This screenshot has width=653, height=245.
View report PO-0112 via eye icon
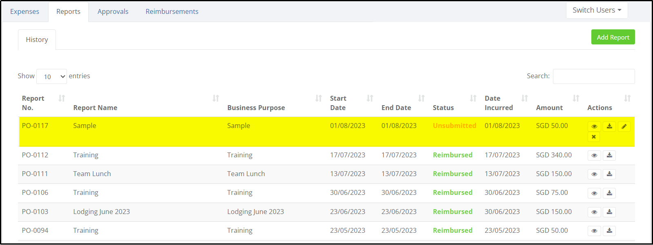tap(594, 155)
